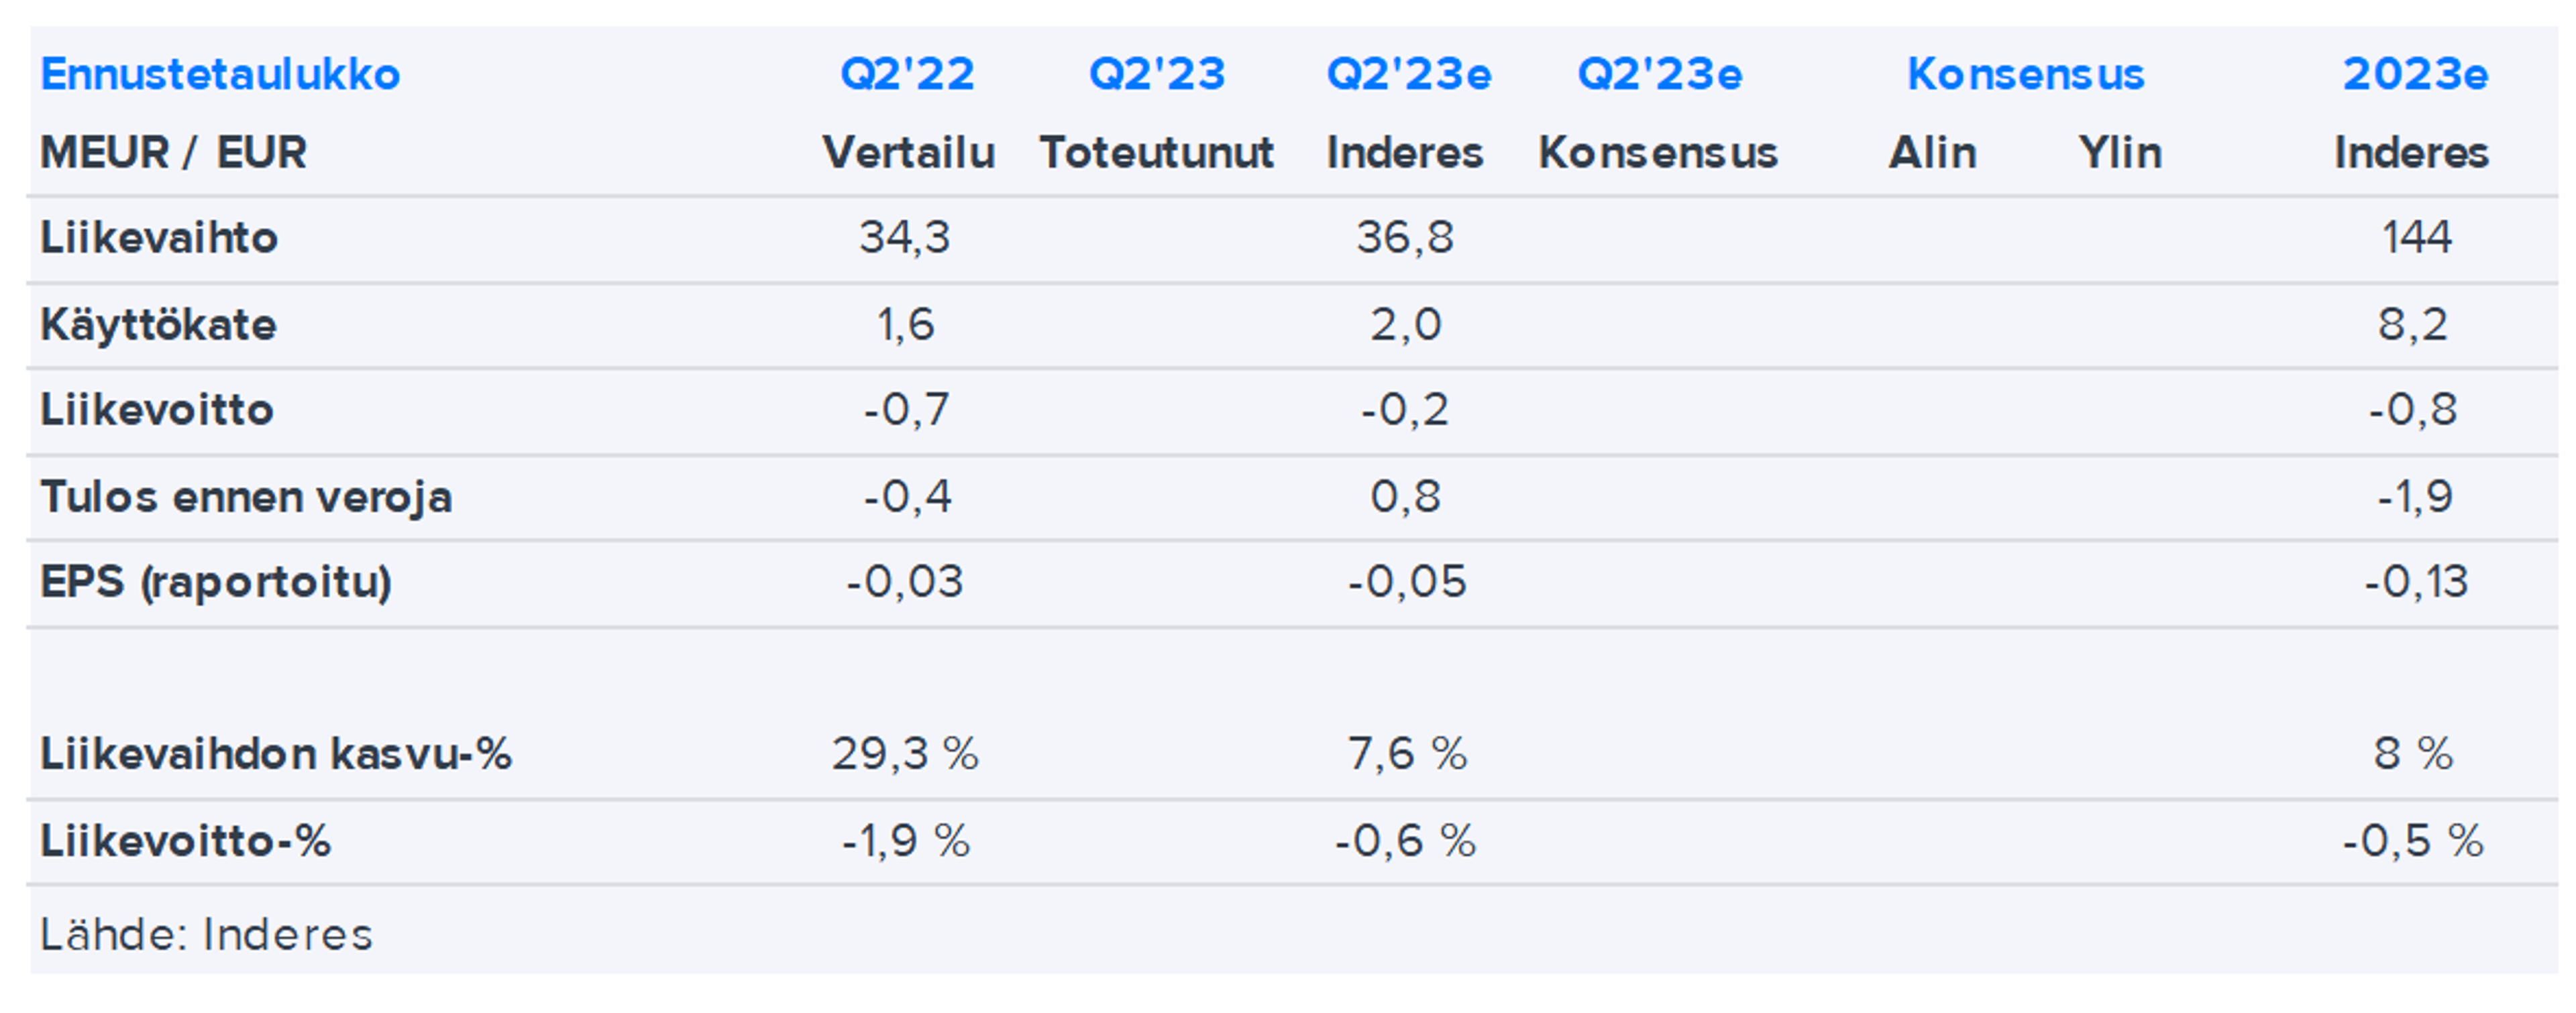Select the Liikevoitto-% row label
Viewport: 2576px width, 1013px height.
(x=185, y=840)
